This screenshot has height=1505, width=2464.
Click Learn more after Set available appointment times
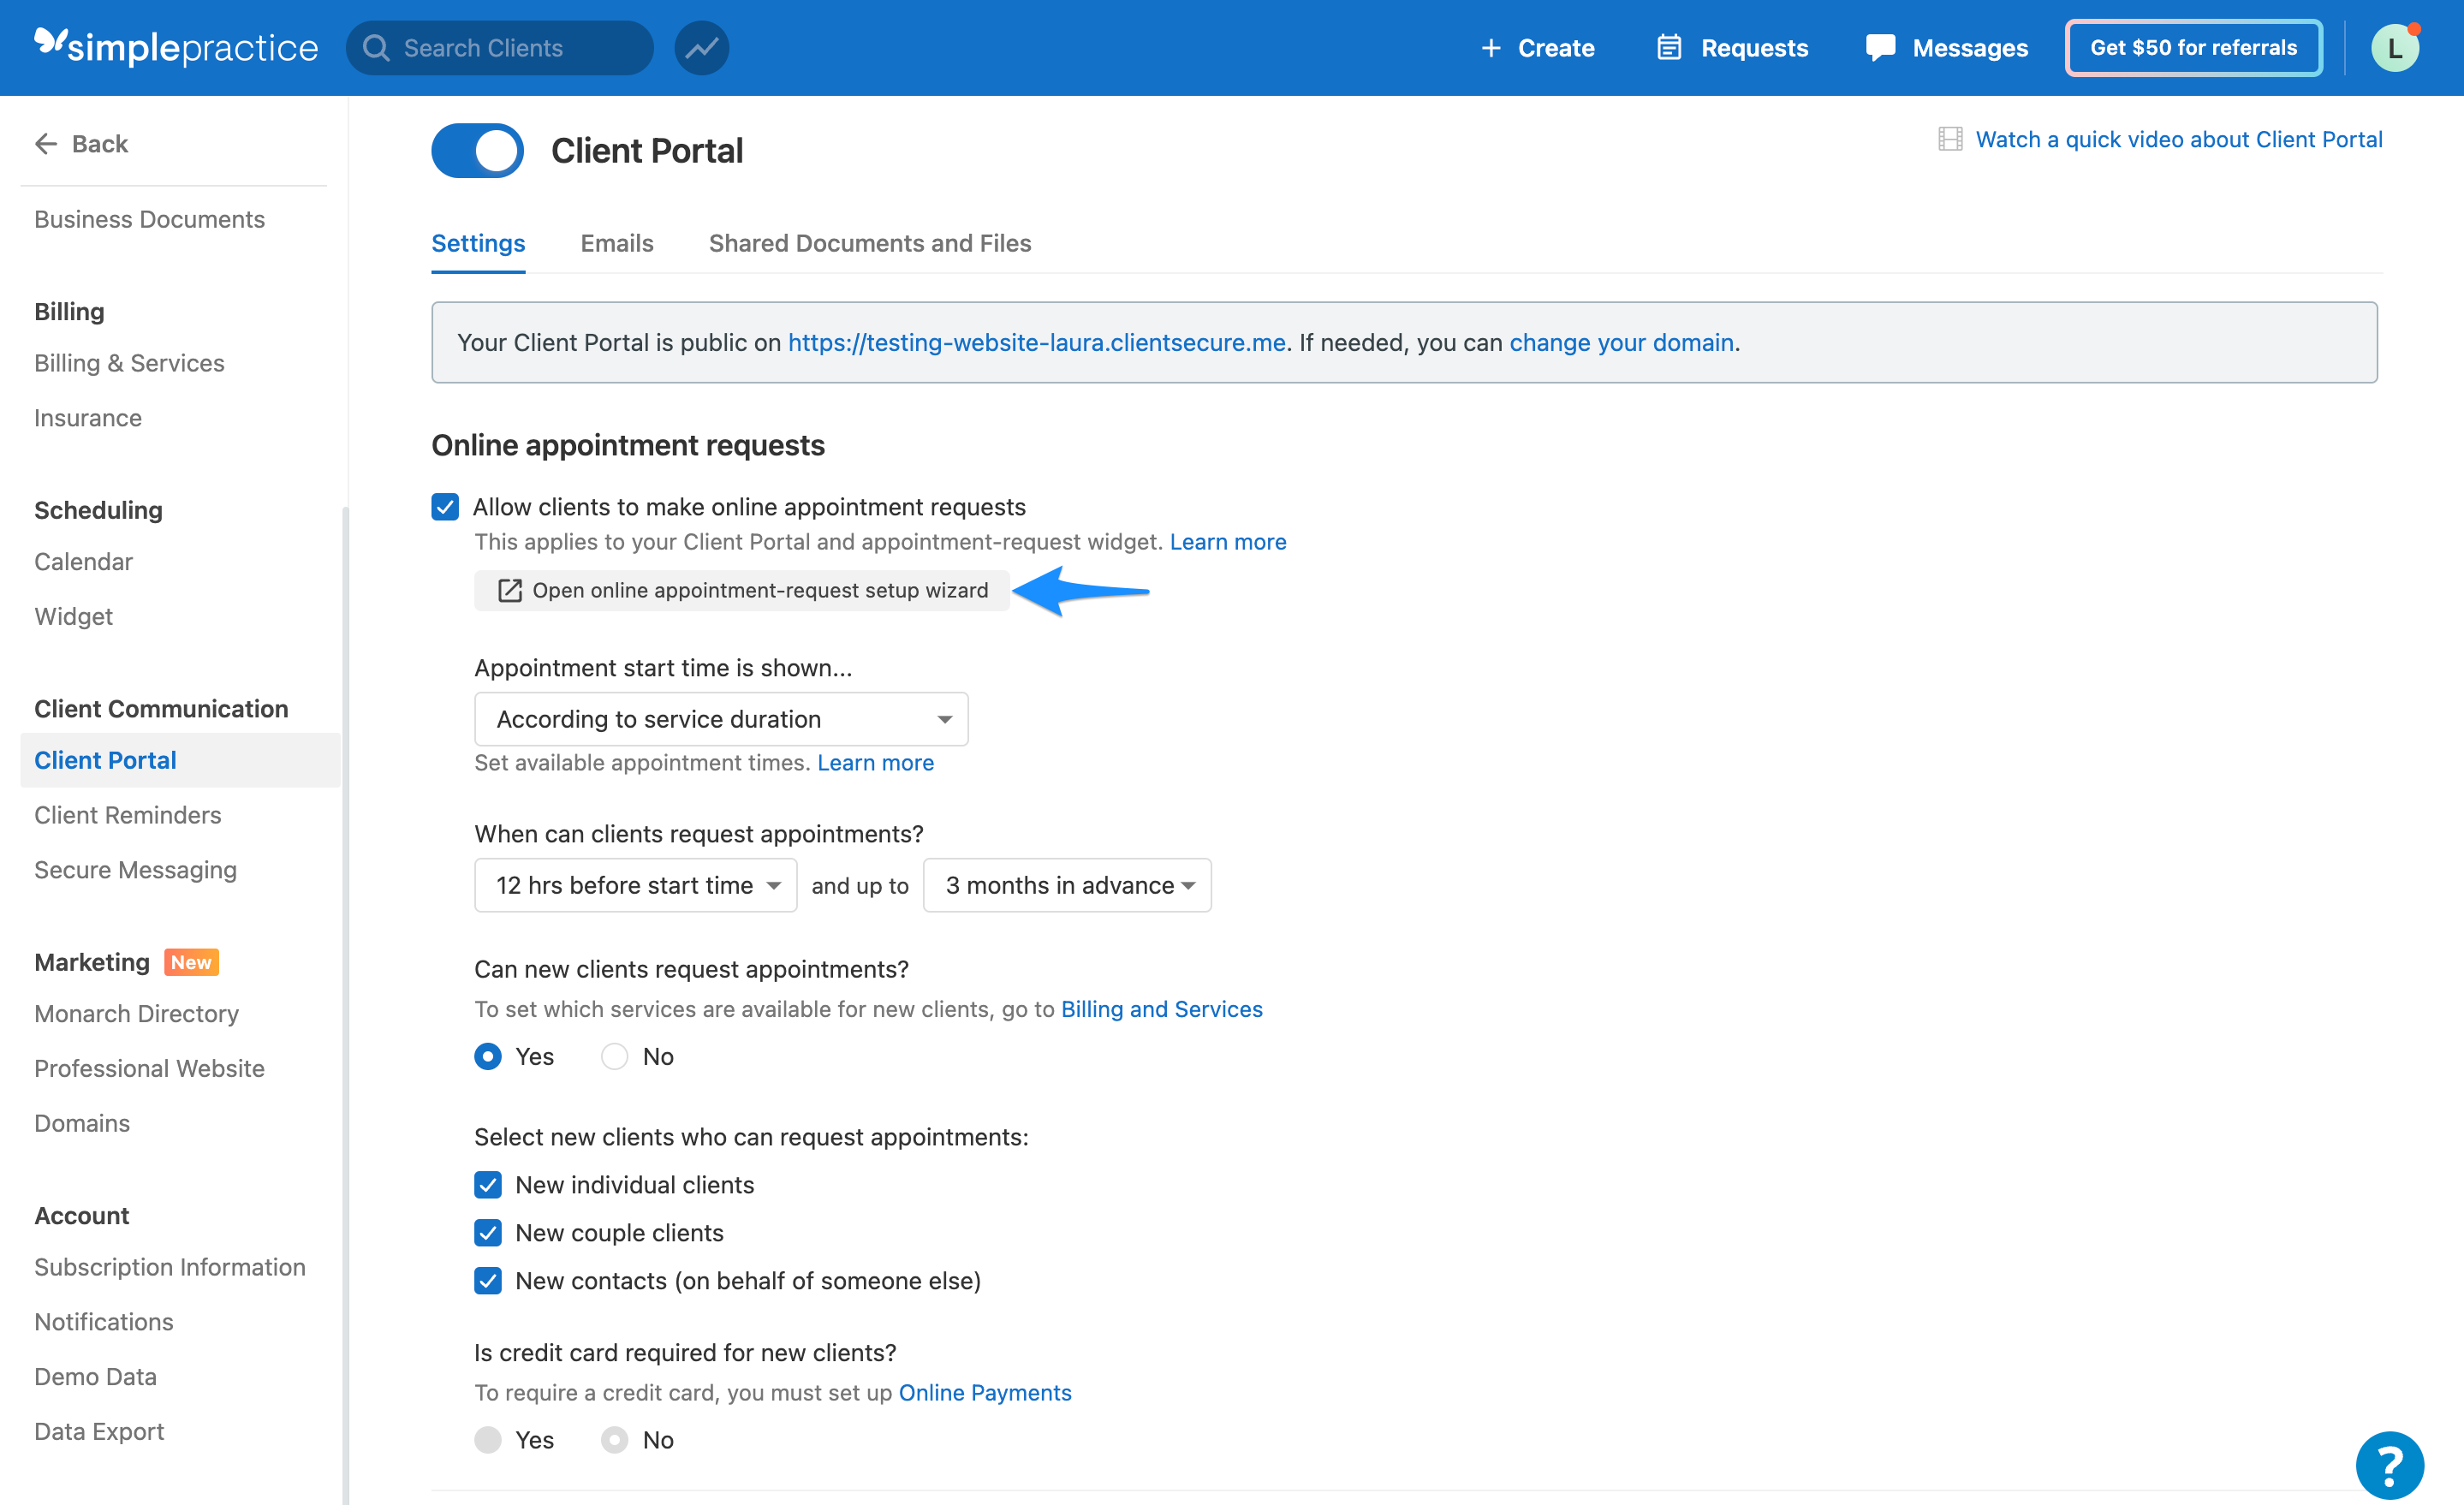[x=875, y=762]
